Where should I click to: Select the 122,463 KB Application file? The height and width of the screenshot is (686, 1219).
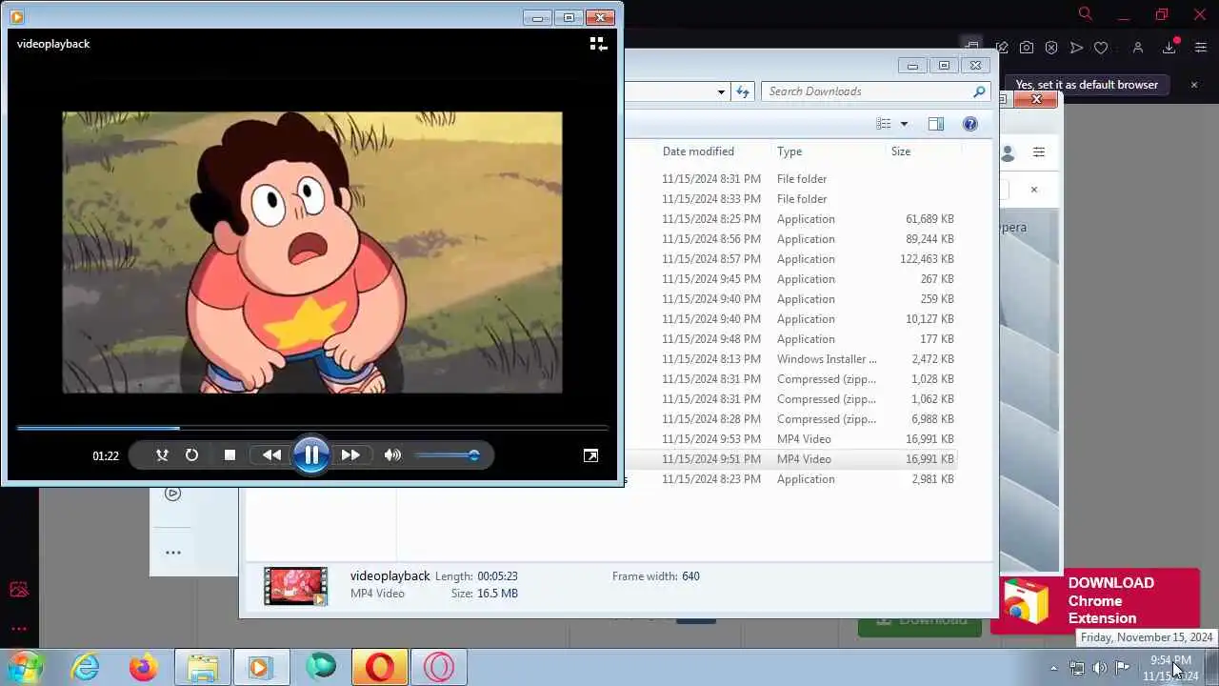790,259
